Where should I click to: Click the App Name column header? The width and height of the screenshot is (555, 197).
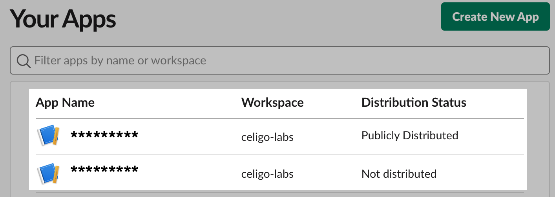tap(65, 103)
